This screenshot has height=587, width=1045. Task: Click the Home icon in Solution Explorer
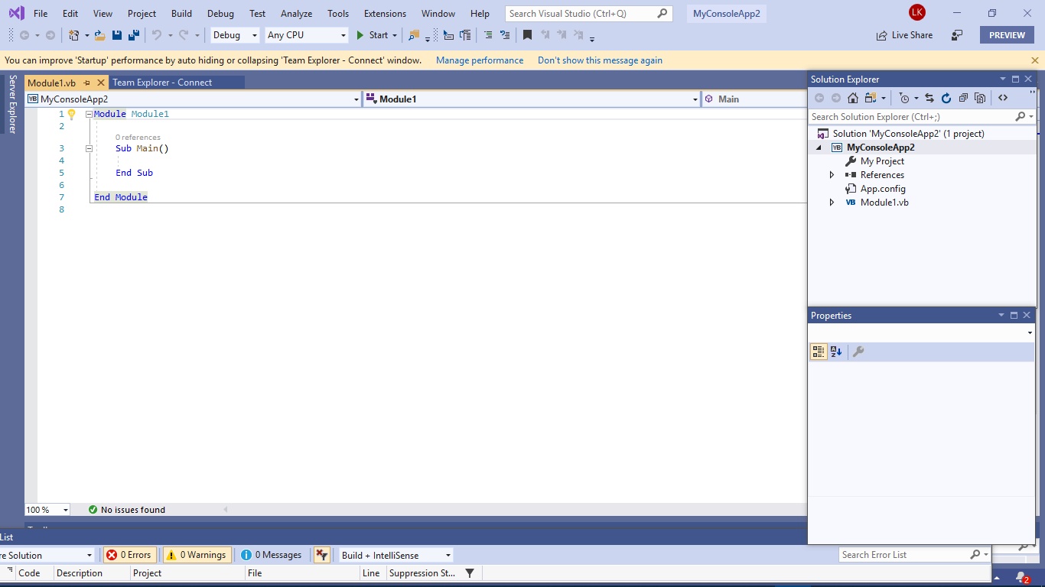click(853, 98)
